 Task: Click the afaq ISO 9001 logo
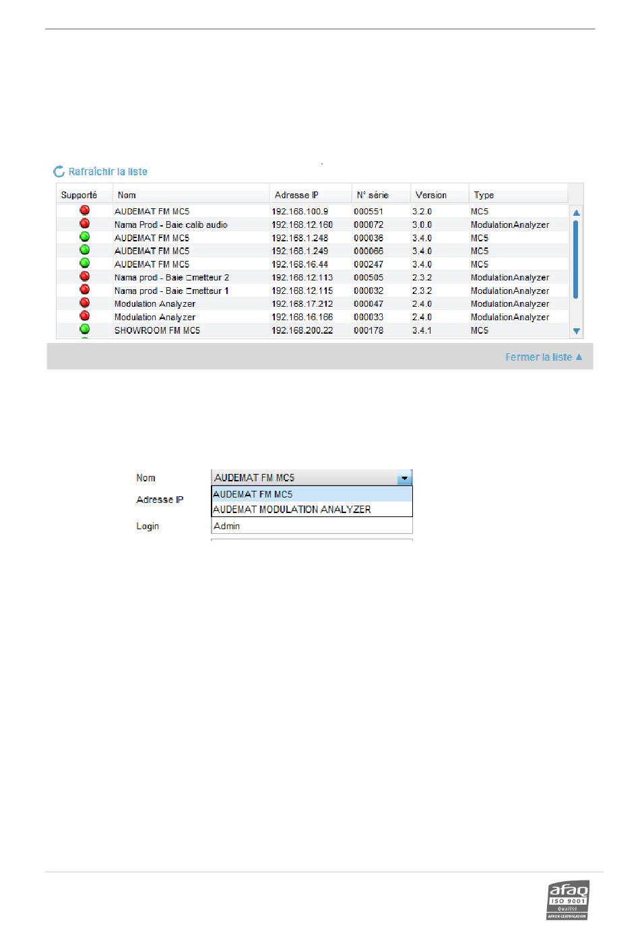point(568,900)
